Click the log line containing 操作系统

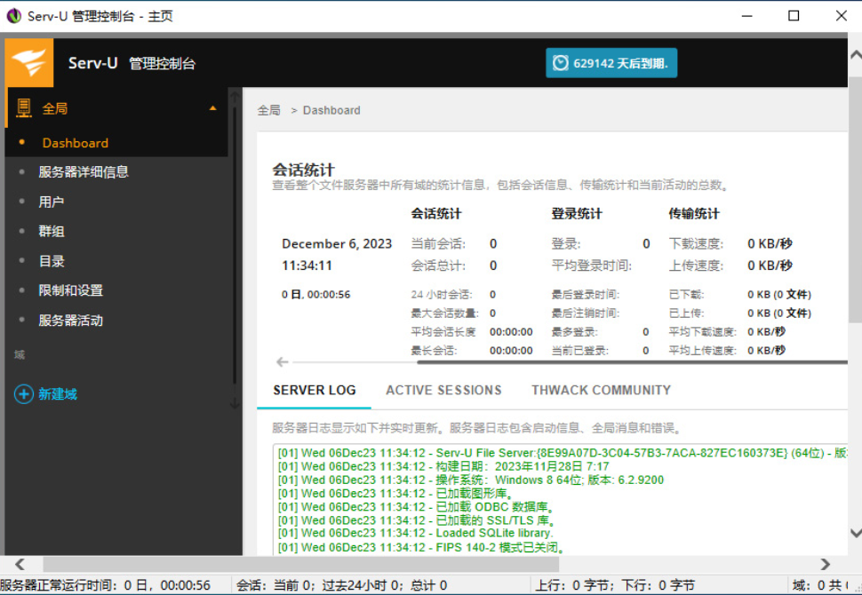pos(471,480)
